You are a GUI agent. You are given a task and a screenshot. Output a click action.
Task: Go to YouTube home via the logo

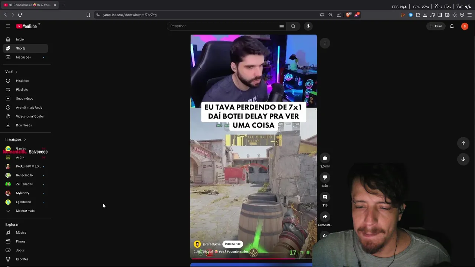pyautogui.click(x=26, y=26)
